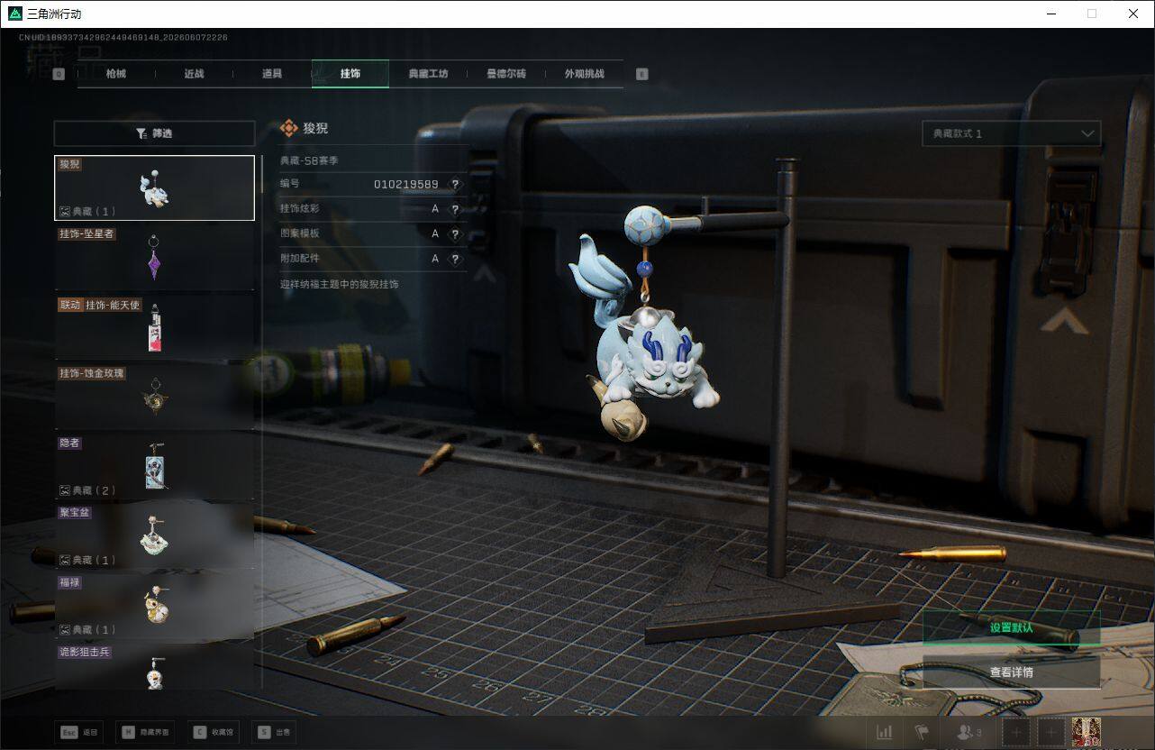Select the 隐者 charm
1155x750 pixels.
click(x=154, y=467)
